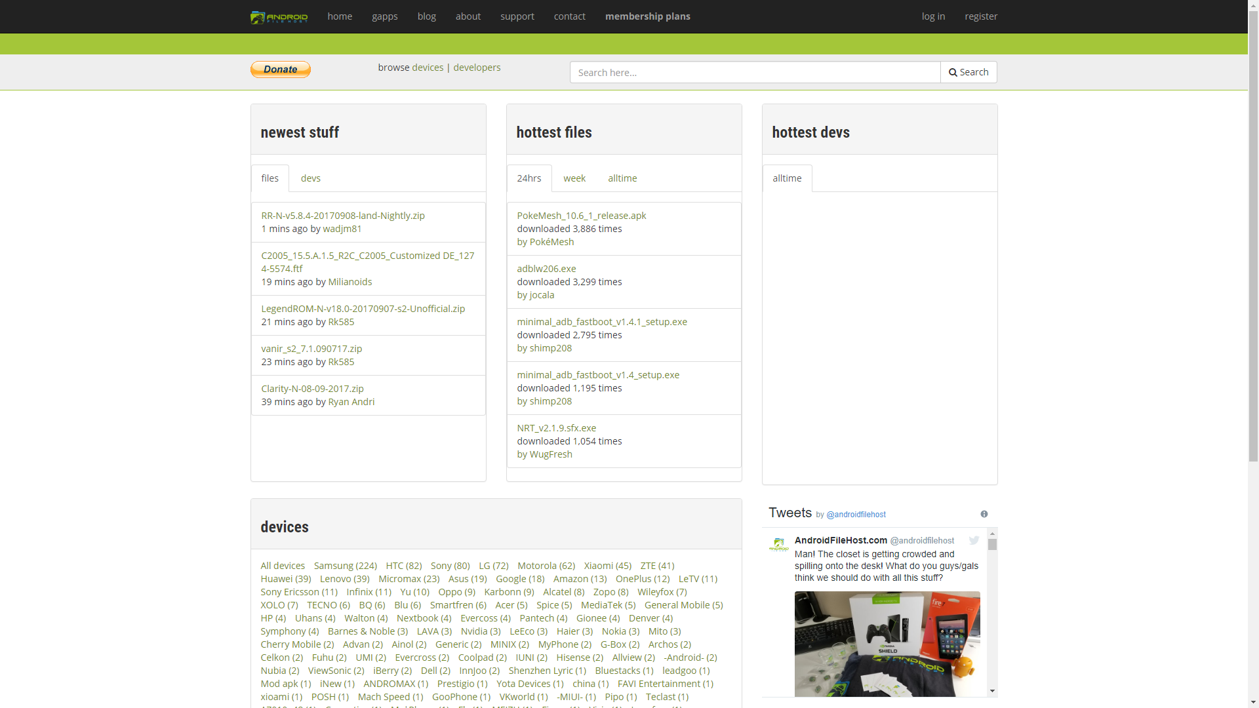Open the about menu item

(x=468, y=16)
